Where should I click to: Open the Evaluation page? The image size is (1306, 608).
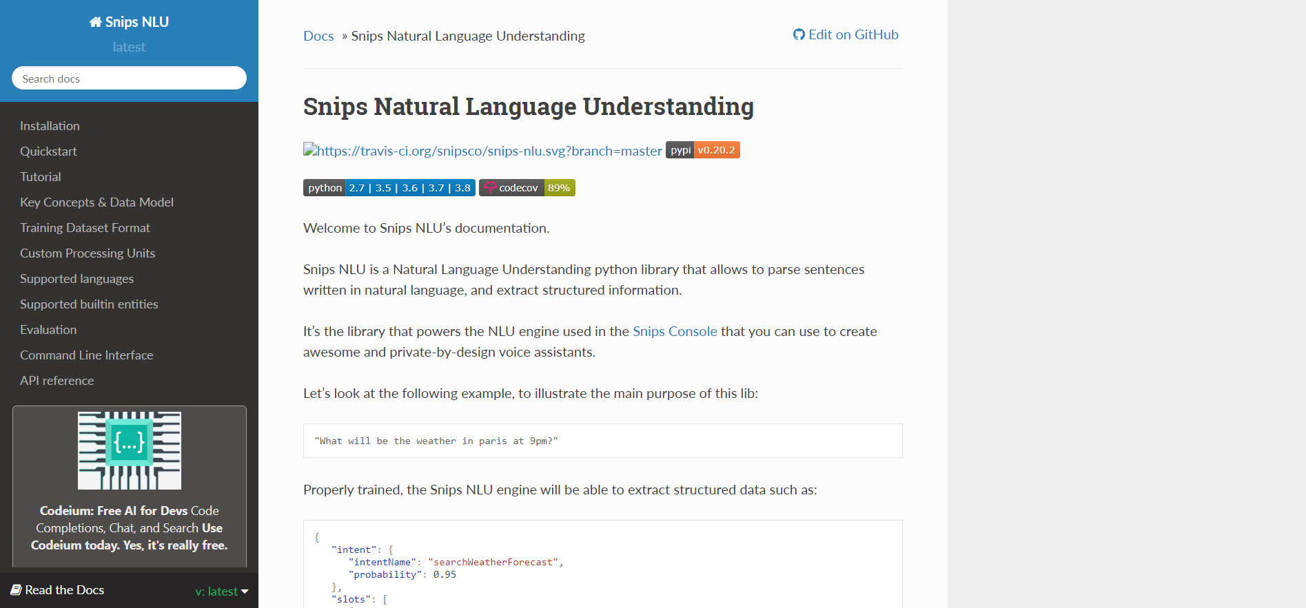click(48, 330)
